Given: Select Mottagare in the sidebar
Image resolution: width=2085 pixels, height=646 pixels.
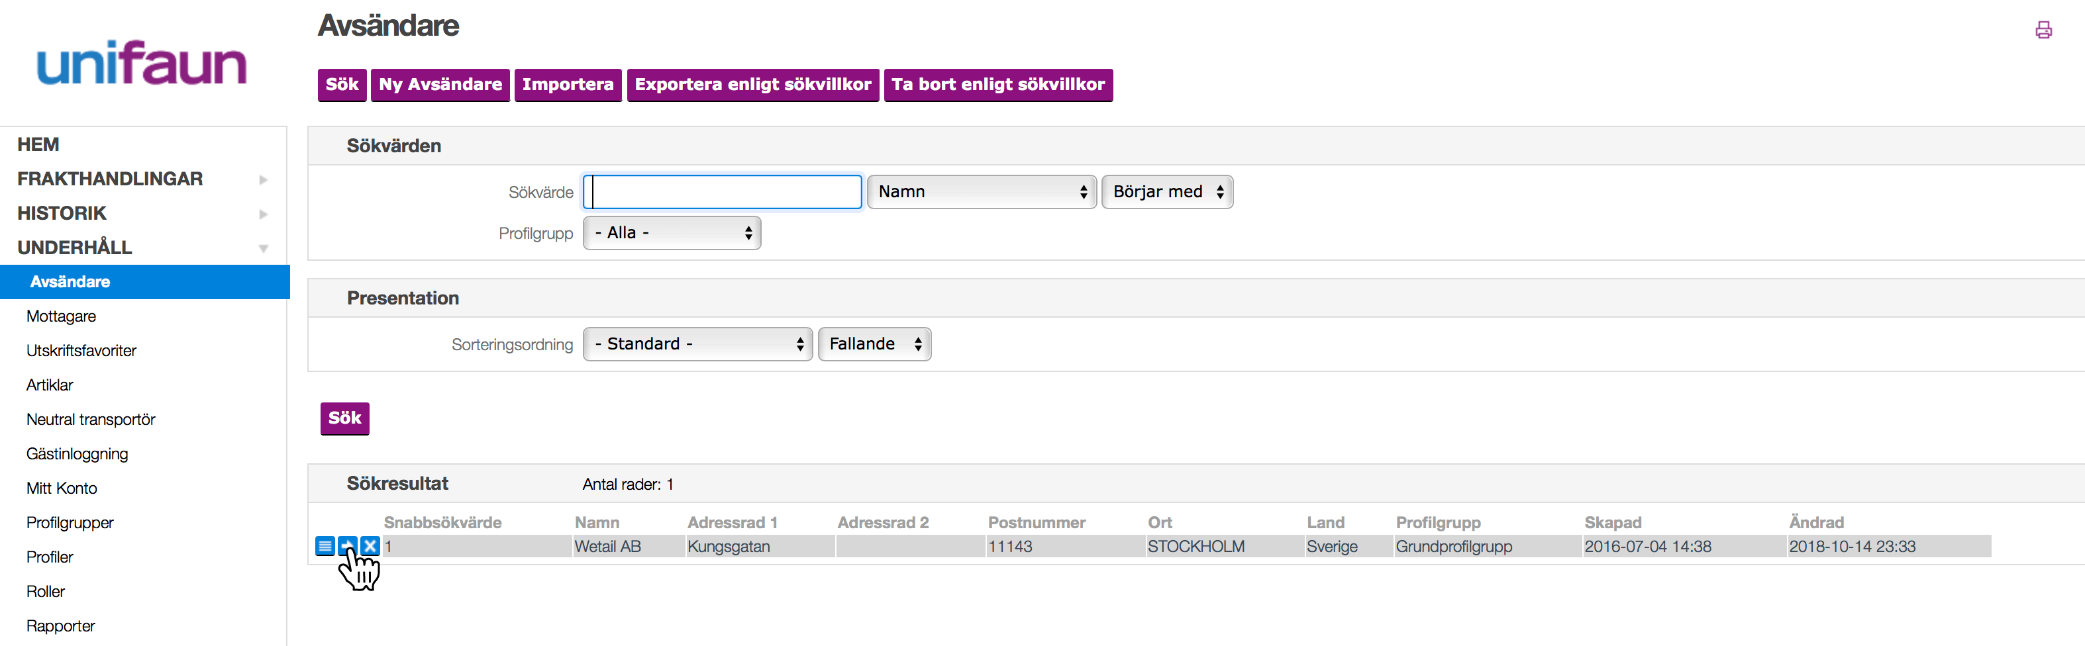Looking at the screenshot, I should 61,316.
